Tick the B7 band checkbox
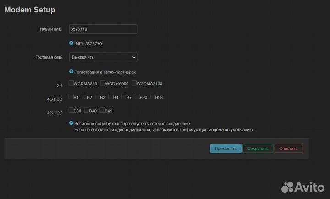The height and width of the screenshot is (199, 330). (124, 97)
